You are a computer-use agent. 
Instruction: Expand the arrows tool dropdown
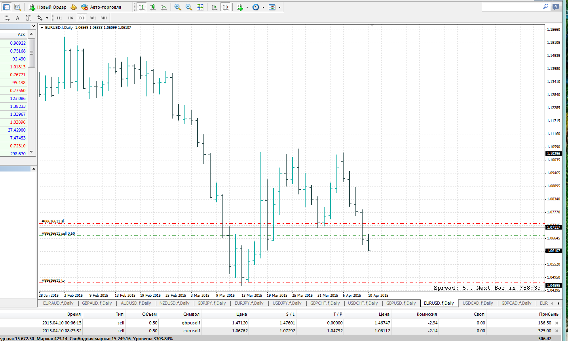[x=47, y=18]
